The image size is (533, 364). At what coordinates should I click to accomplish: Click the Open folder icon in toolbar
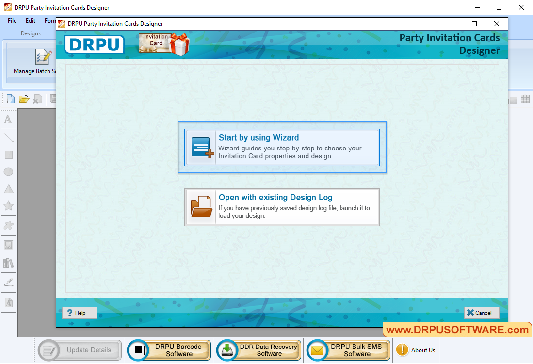24,99
